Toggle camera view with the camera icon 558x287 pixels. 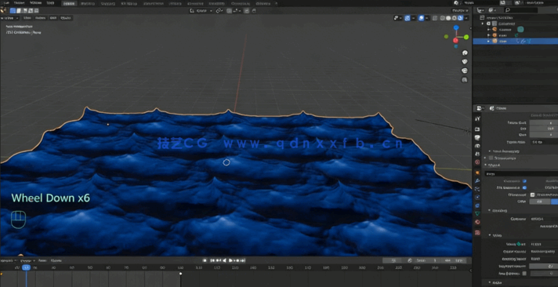465,71
